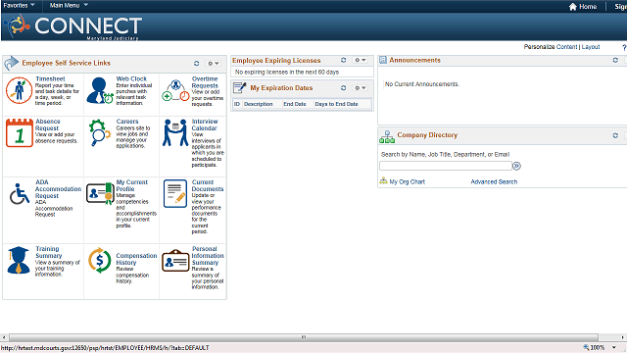Screen dimensions: 627x353
Task: Click the Description column header
Action: [259, 104]
